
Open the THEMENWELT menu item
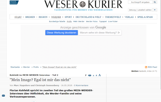click(x=113, y=17)
